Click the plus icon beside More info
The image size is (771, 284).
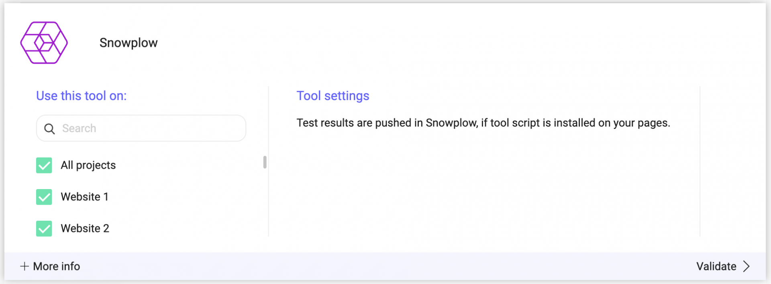pos(24,266)
